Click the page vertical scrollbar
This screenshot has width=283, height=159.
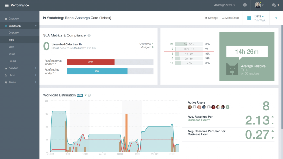pyautogui.click(x=282, y=77)
